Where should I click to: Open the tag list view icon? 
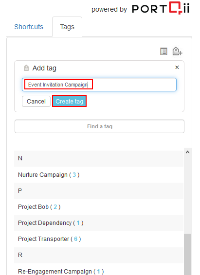164,52
